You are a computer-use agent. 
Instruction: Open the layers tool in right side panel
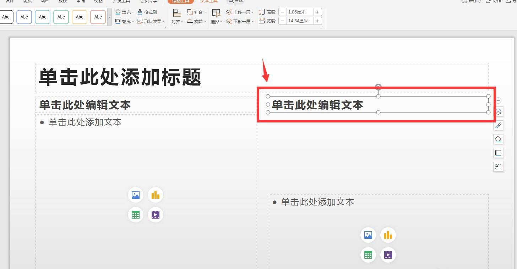498,111
